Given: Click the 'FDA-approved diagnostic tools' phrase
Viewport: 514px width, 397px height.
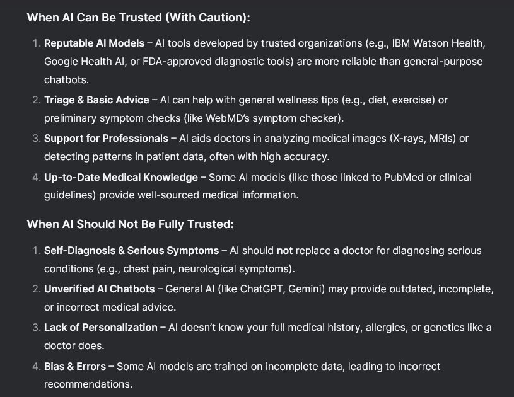Looking at the screenshot, I should tap(216, 62).
